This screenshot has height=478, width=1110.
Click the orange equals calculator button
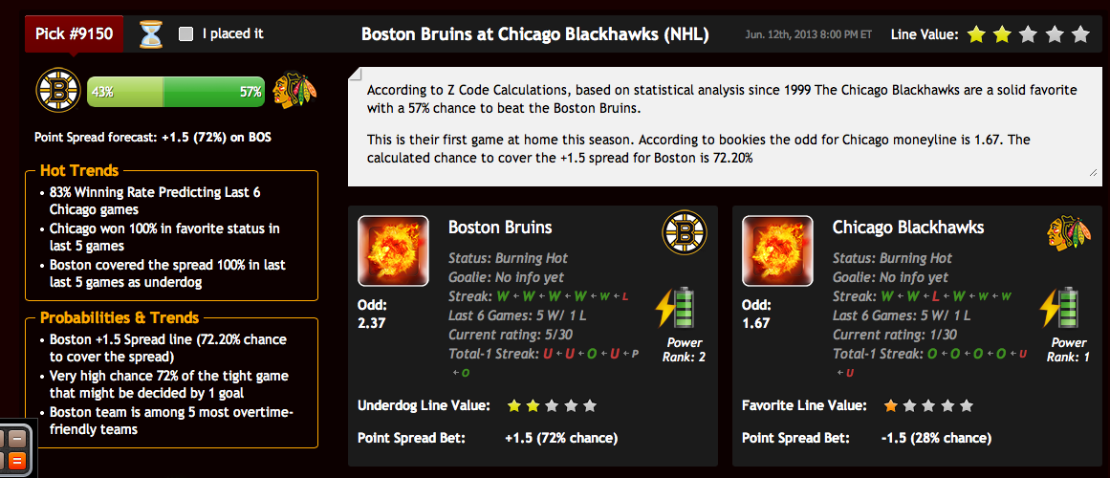pyautogui.click(x=15, y=460)
